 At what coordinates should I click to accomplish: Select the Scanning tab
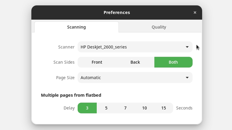76,27
